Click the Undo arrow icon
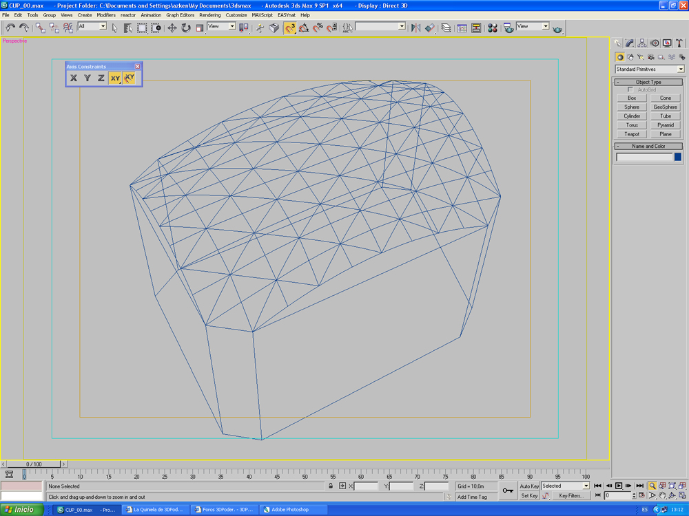This screenshot has width=689, height=516. (x=10, y=28)
